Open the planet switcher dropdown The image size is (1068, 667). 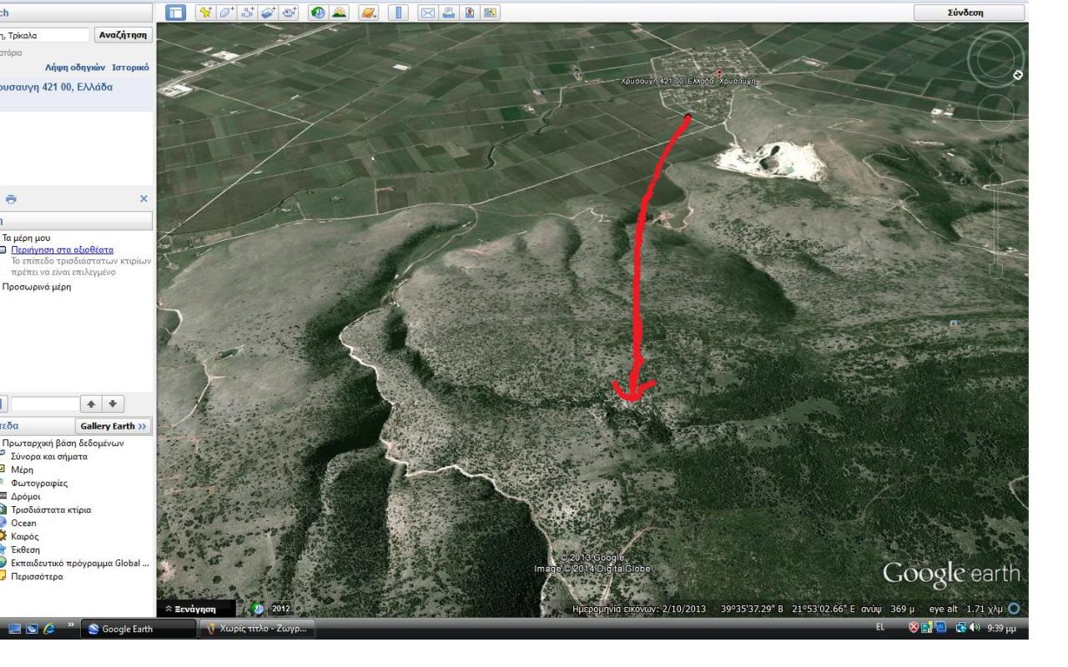click(369, 13)
